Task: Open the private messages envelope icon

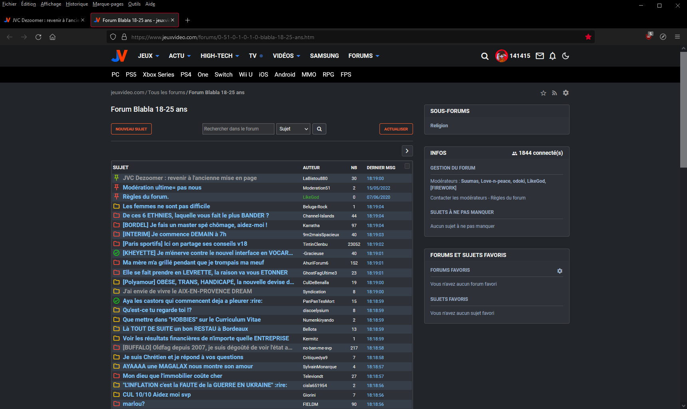Action: 540,56
